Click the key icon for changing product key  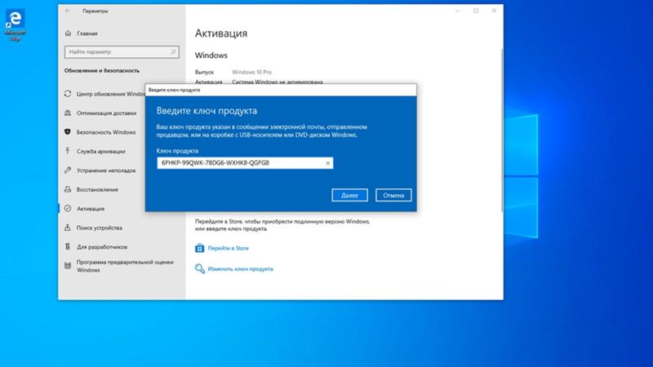point(200,269)
